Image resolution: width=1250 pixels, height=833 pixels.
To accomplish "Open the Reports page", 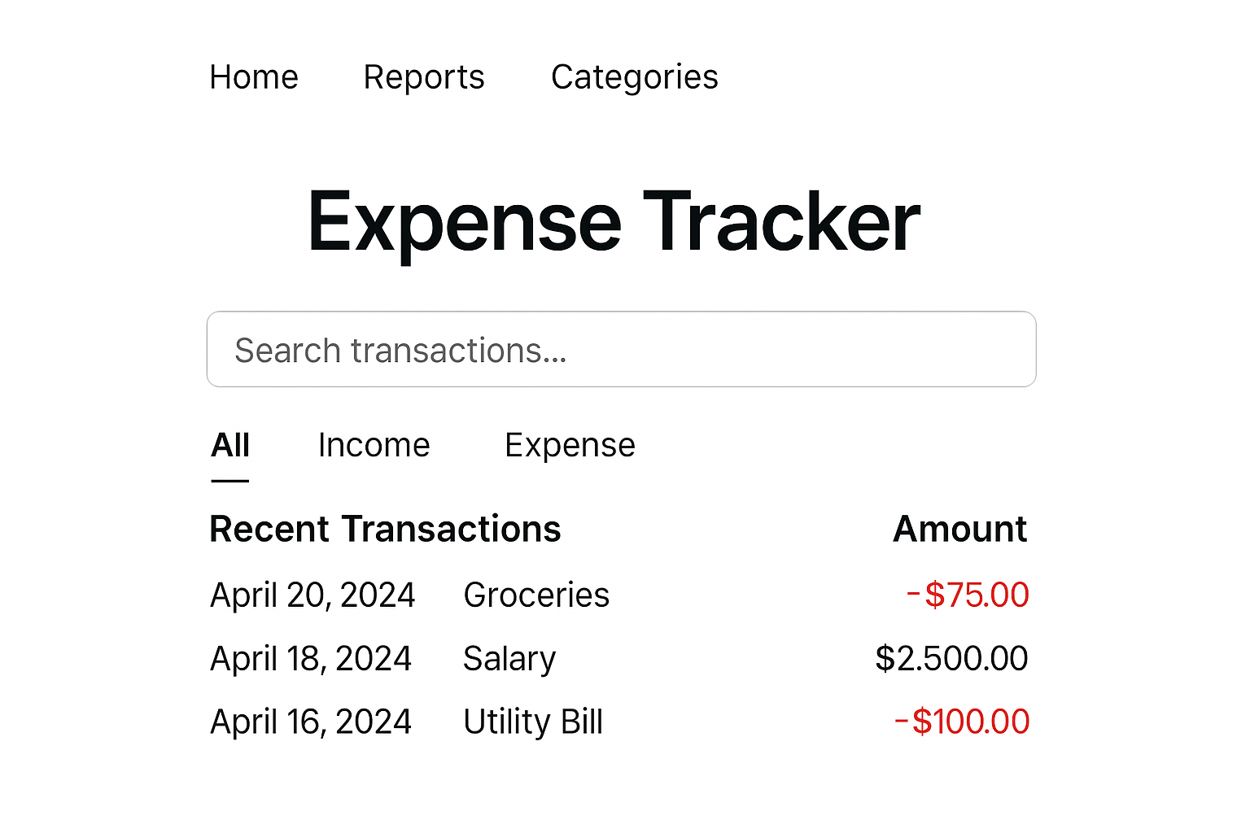I will tap(423, 77).
